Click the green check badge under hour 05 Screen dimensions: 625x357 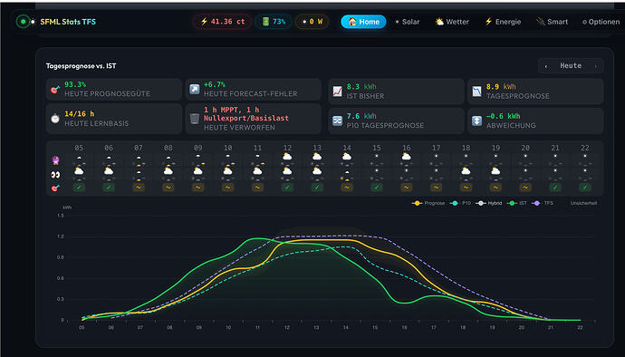coord(79,187)
